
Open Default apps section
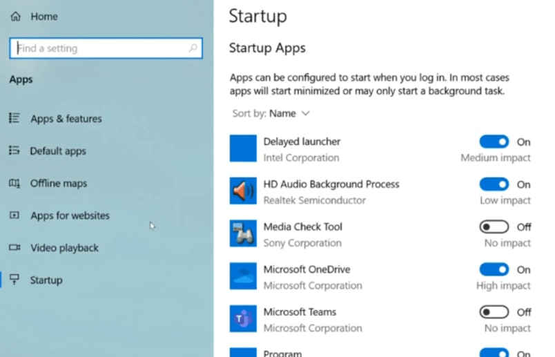click(x=58, y=151)
